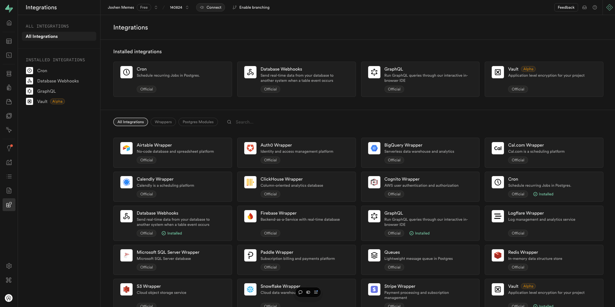Open GraphQL in sidebar list
This screenshot has width=615, height=307.
(x=59, y=91)
